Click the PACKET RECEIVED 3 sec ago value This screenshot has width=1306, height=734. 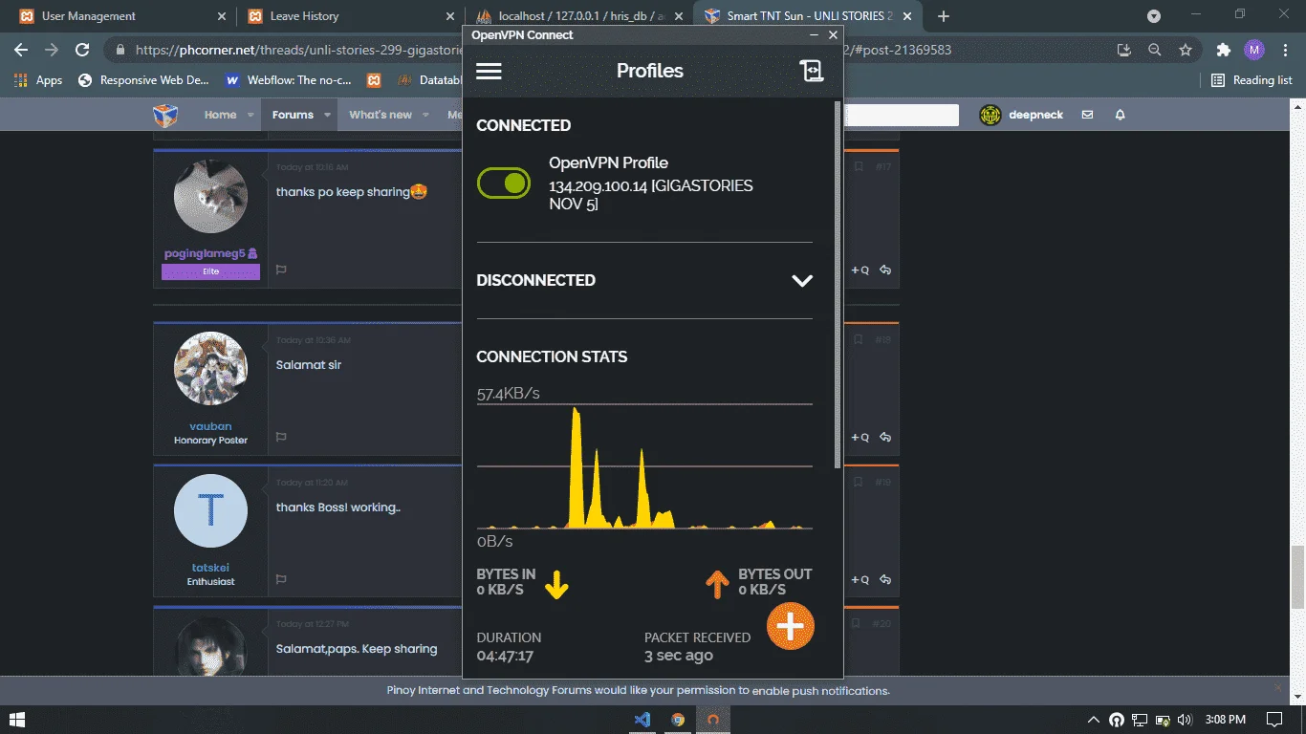(679, 656)
